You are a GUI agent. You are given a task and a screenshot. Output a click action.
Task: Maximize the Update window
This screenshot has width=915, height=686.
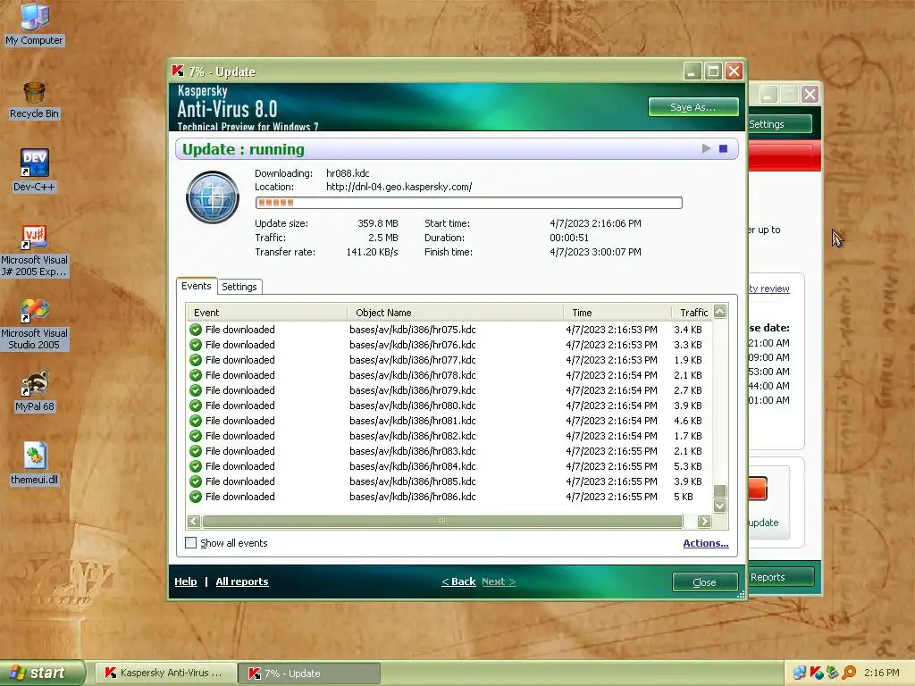[x=713, y=71]
